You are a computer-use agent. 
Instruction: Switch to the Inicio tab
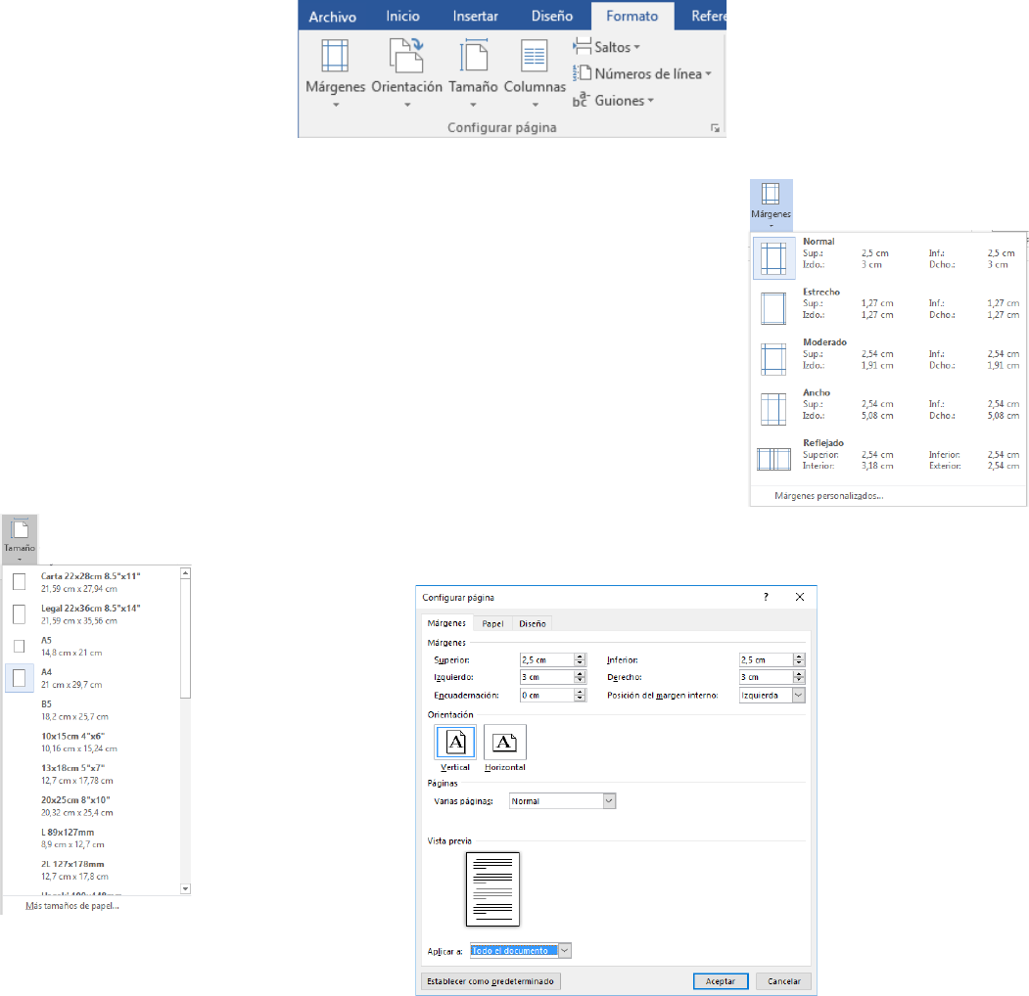(403, 17)
